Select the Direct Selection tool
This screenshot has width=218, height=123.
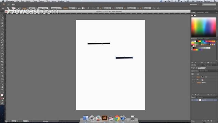click(2, 17)
